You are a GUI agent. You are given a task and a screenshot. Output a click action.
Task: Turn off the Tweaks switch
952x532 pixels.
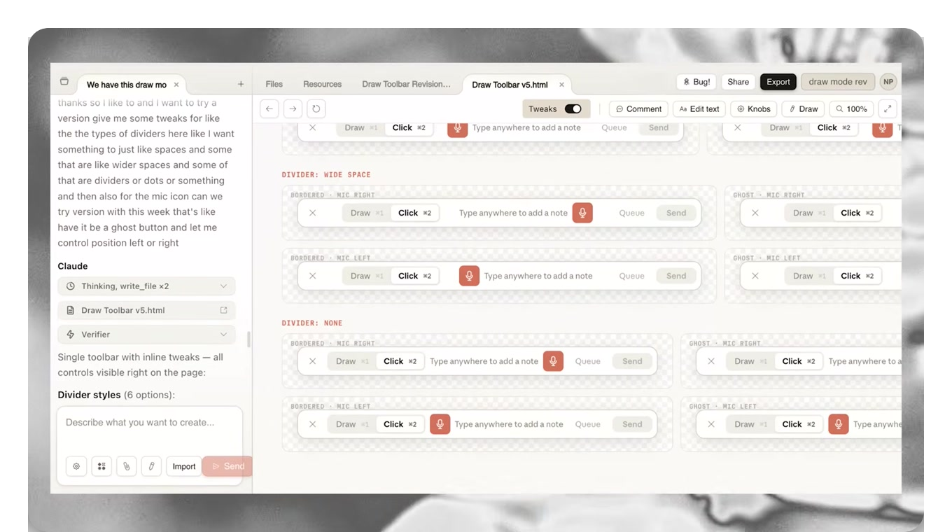pos(573,108)
